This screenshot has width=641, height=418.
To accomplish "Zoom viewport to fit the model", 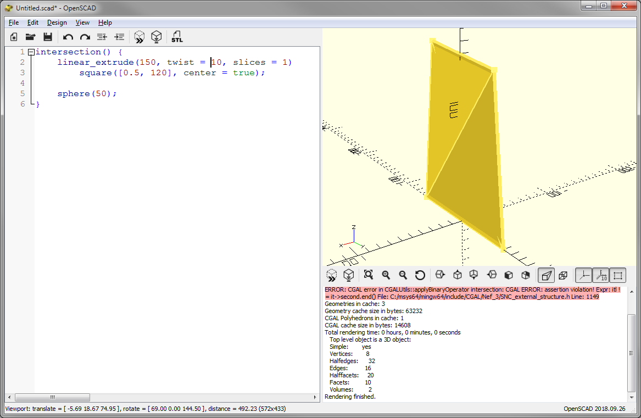I will tap(369, 275).
